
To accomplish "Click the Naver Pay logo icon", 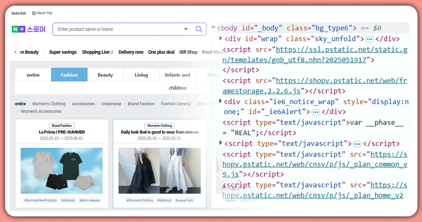I will [x=34, y=13].
